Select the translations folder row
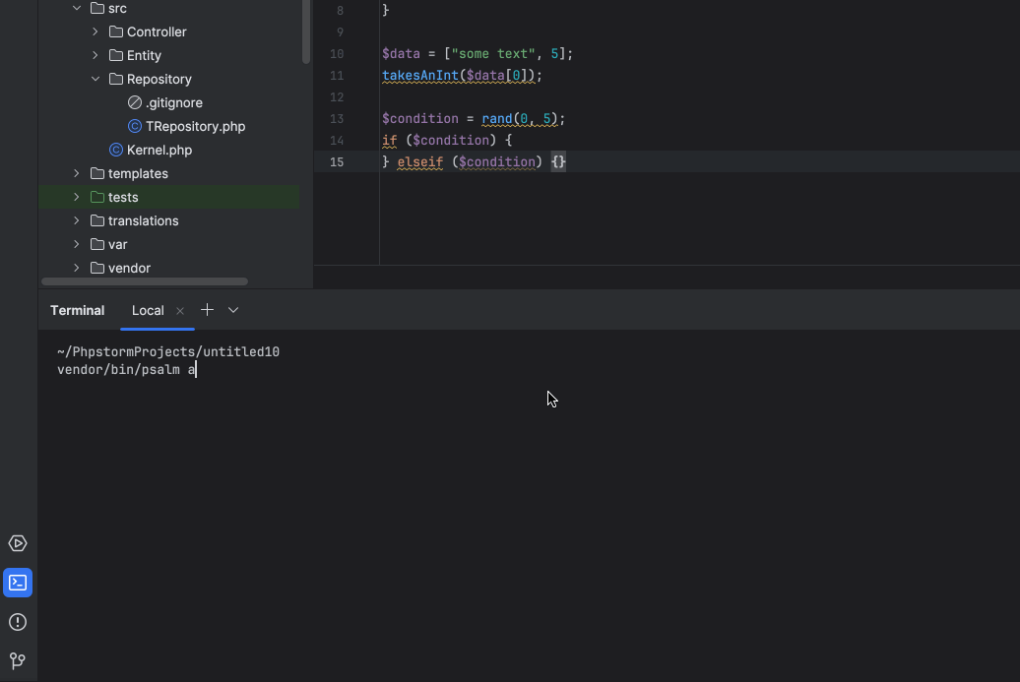The height and width of the screenshot is (682, 1020). (x=169, y=221)
